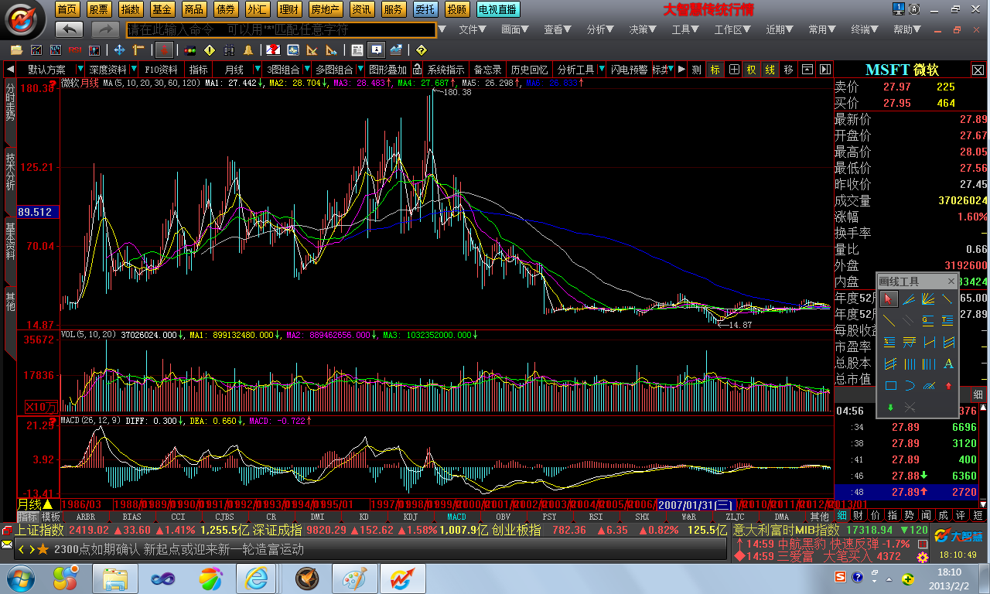Click the triangle ruler drawing icon

(311, 49)
